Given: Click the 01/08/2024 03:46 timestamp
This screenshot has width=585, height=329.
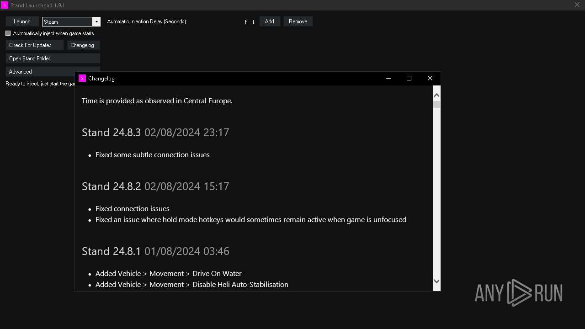Looking at the screenshot, I should point(186,251).
